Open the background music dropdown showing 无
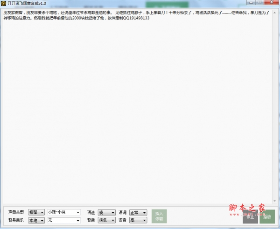The height and width of the screenshot is (229, 280). click(x=64, y=221)
